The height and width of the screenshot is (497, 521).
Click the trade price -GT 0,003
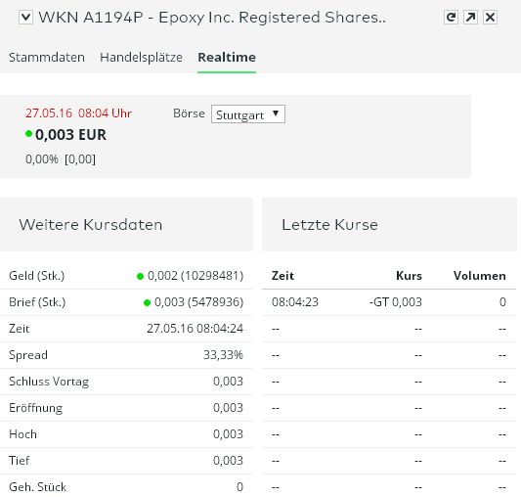click(396, 302)
